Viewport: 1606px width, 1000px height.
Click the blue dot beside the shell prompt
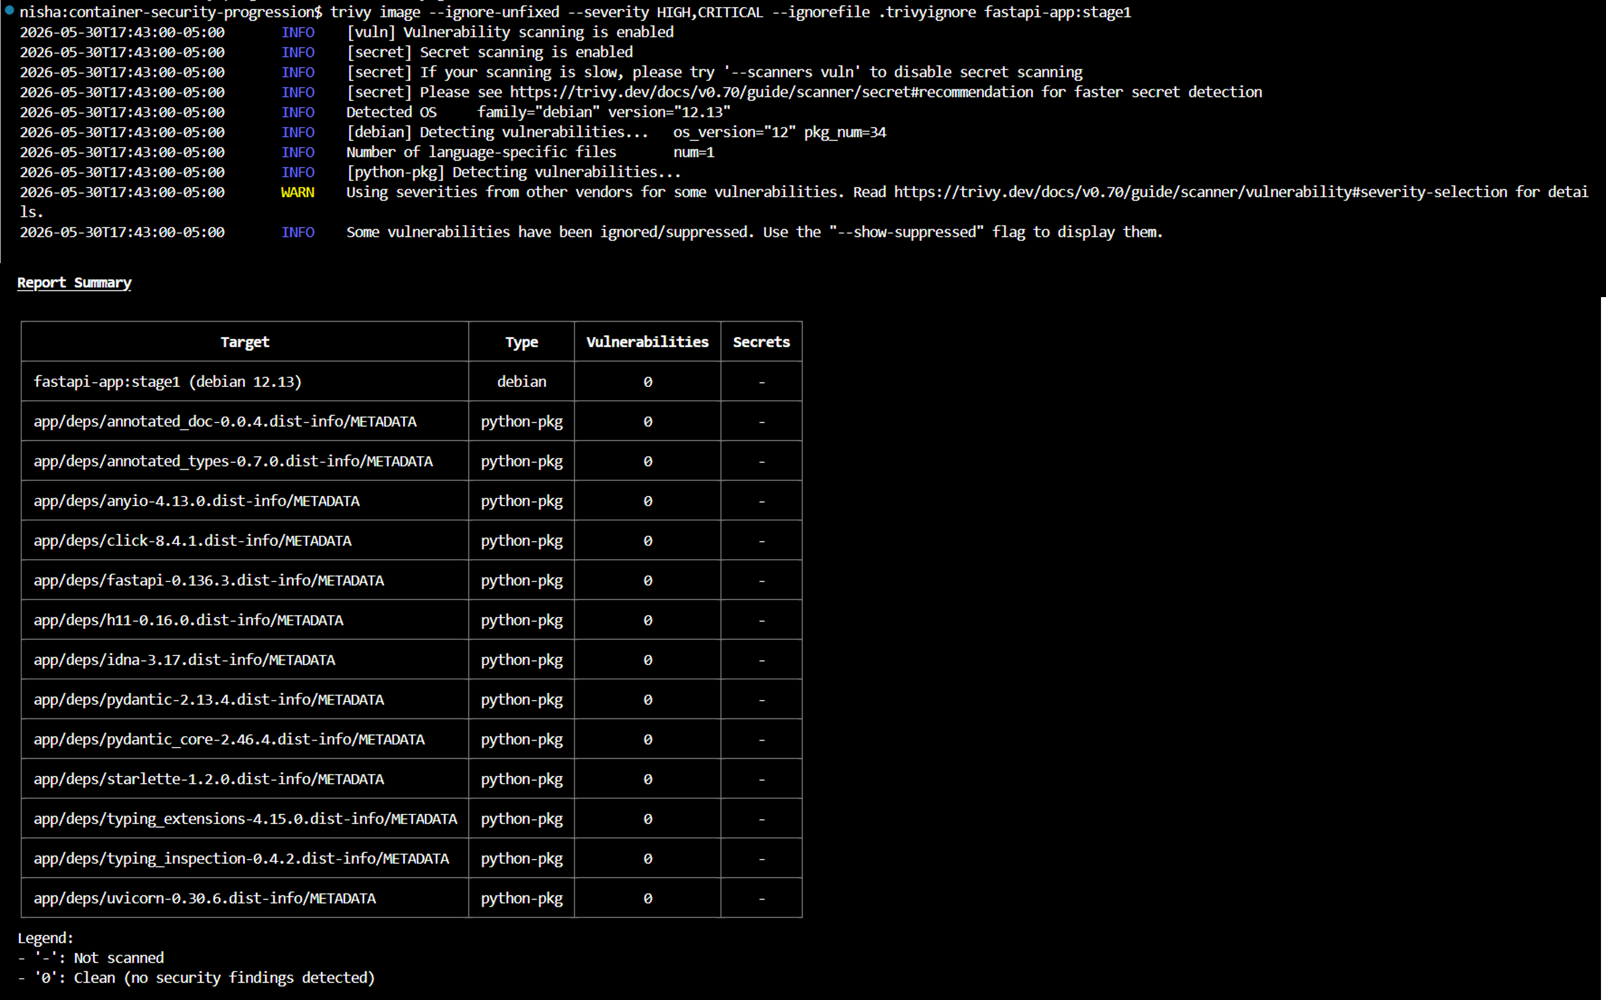9,10
